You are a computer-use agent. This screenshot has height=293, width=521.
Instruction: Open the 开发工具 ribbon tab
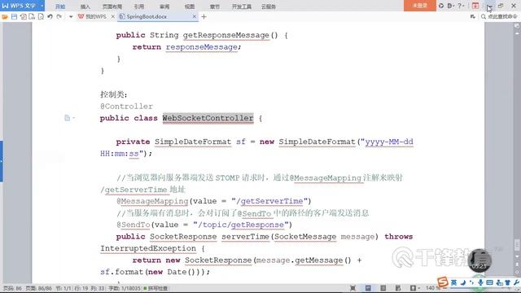[242, 7]
